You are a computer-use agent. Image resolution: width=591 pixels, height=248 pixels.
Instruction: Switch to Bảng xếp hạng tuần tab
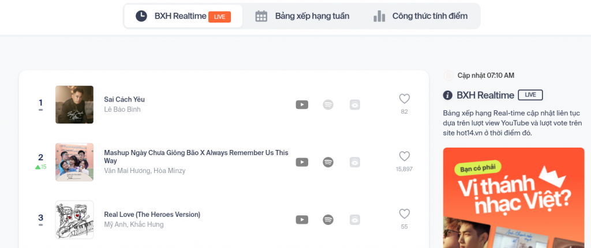point(302,16)
